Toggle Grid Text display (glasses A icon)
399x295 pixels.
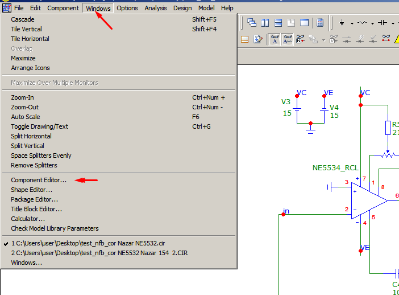[275, 39]
